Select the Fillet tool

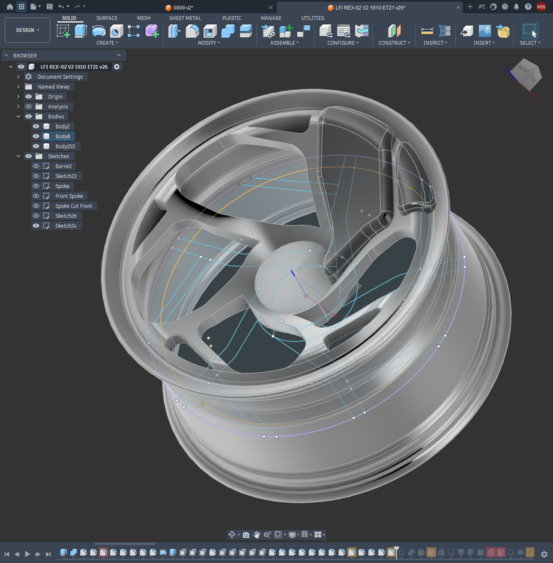pyautogui.click(x=192, y=31)
